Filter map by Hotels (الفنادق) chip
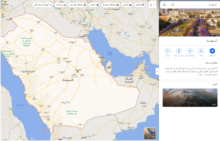220x141 pixels. 127,5
